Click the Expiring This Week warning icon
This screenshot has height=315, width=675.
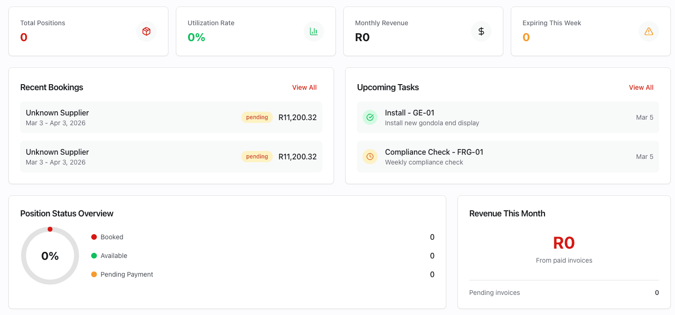(x=648, y=31)
